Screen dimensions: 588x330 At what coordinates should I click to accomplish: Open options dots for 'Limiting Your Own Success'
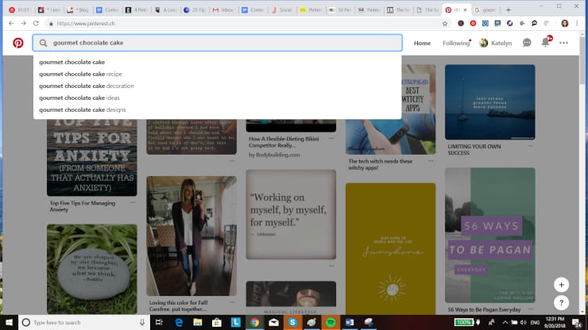click(530, 146)
